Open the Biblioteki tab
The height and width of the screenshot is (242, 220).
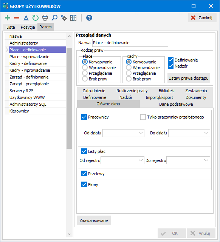coord(167,91)
